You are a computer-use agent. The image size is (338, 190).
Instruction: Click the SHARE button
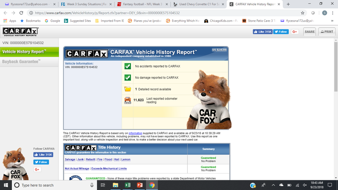click(310, 32)
